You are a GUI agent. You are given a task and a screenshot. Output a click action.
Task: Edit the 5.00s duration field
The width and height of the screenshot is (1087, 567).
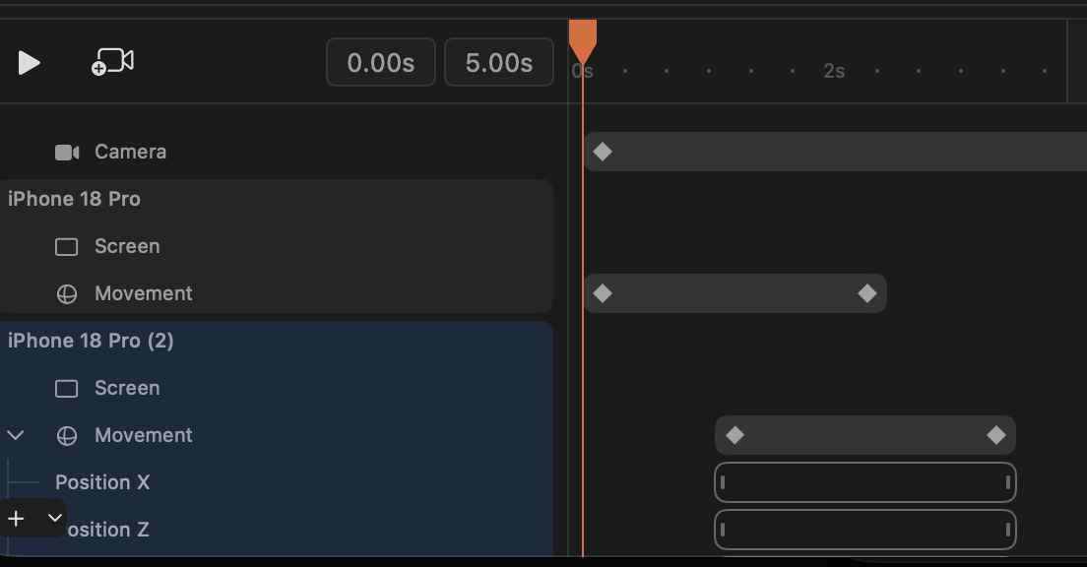pyautogui.click(x=499, y=62)
